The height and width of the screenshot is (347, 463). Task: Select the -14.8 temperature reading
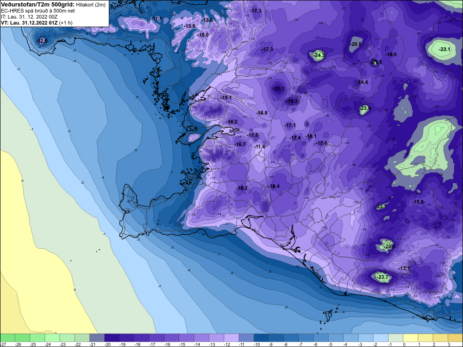click(262, 113)
